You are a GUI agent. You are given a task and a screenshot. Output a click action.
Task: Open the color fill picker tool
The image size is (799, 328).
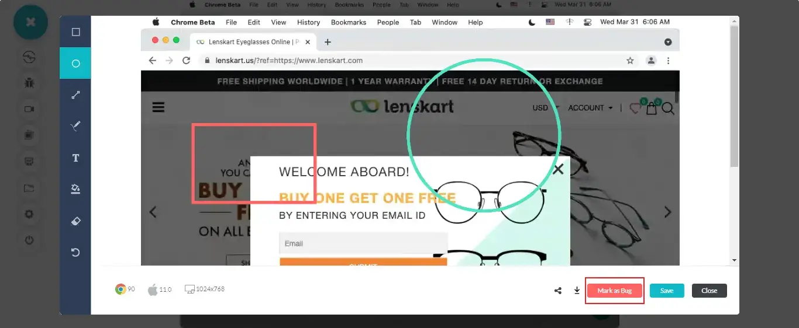click(75, 189)
